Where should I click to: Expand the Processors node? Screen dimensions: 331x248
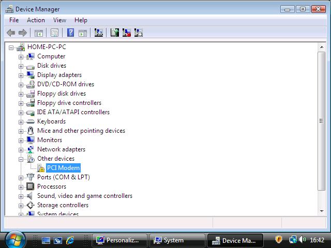[21, 187]
